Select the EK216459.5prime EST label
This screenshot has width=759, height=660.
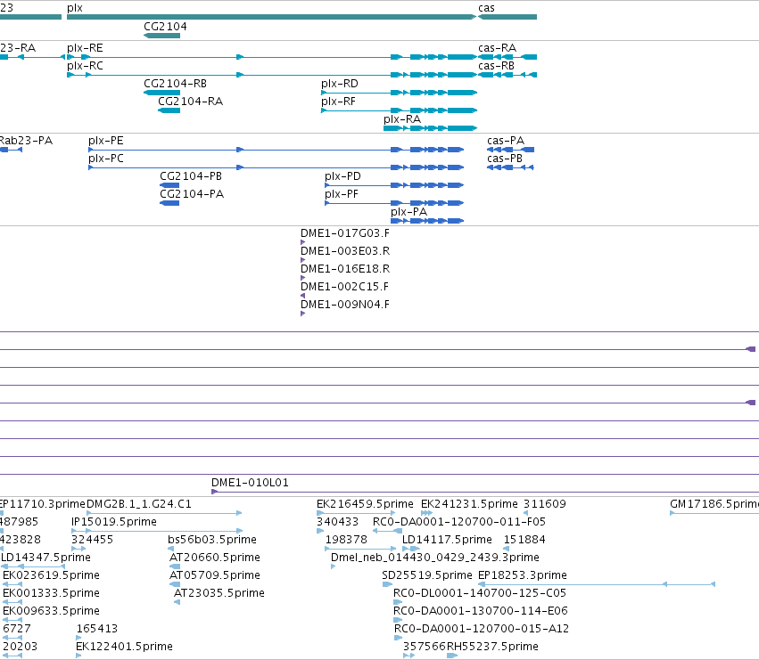pyautogui.click(x=365, y=504)
